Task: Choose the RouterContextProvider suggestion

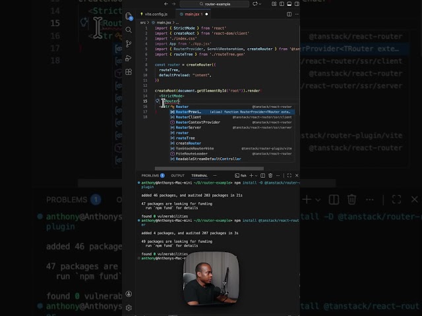Action: click(232, 122)
